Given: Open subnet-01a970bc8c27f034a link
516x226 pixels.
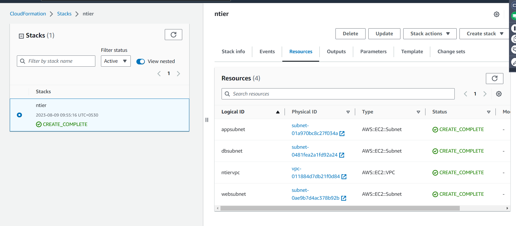Looking at the screenshot, I should [x=315, y=129].
